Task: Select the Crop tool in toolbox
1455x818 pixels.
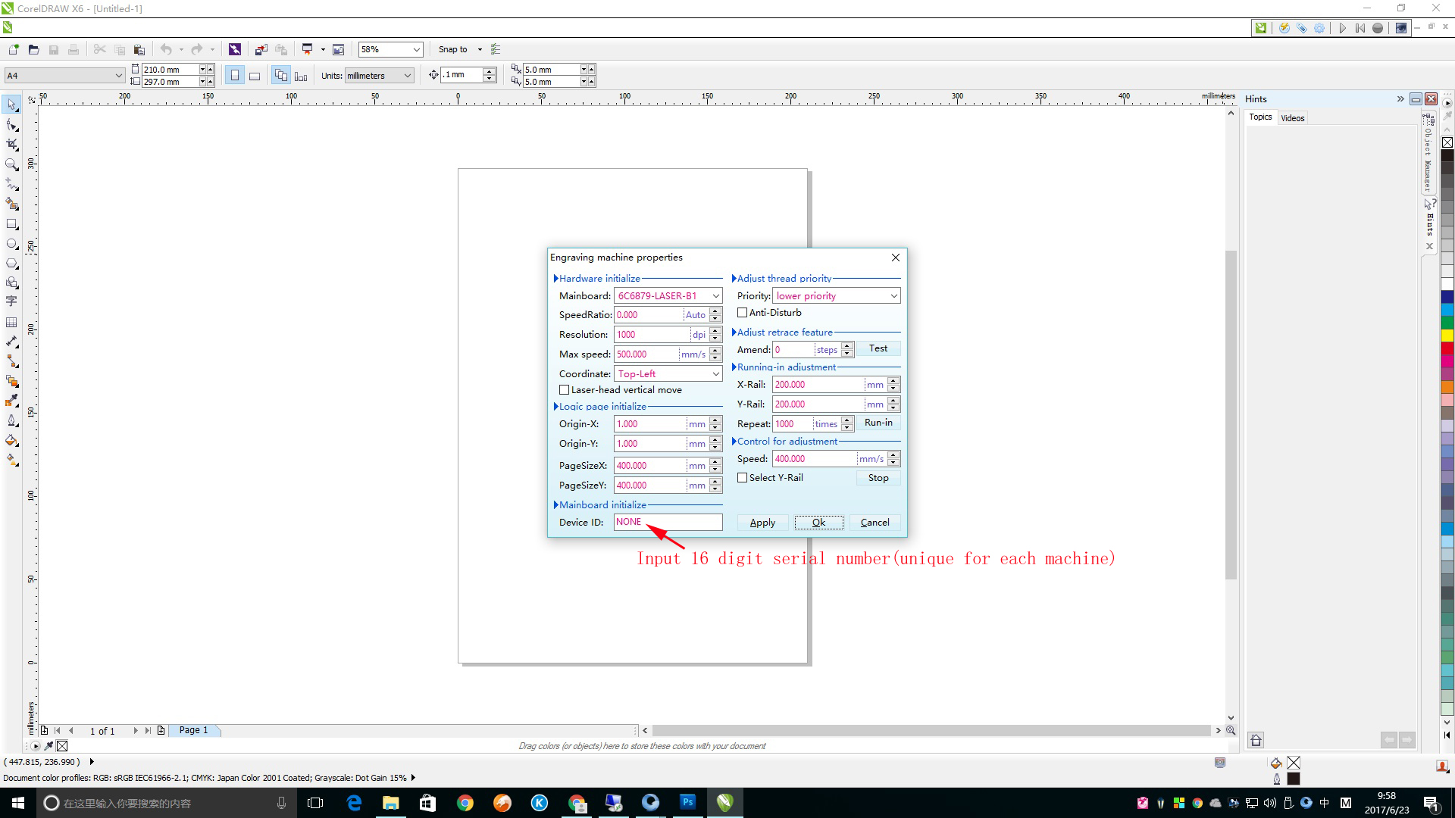Action: 12,144
